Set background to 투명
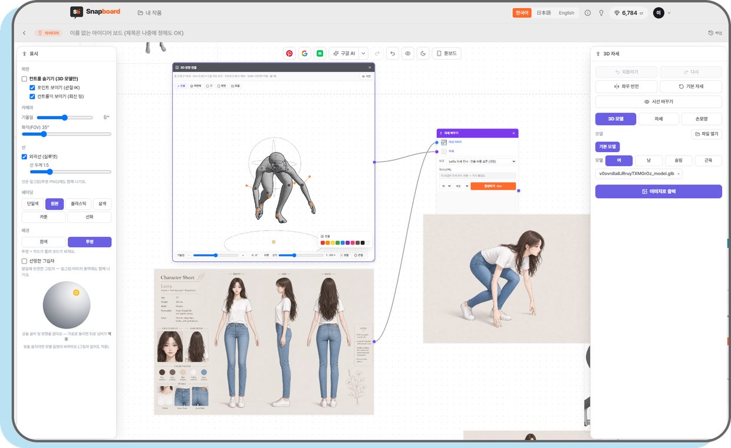 click(x=90, y=242)
